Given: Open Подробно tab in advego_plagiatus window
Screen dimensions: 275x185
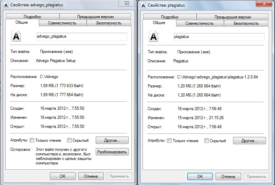Looking at the screenshot, I should pyautogui.click(x=32, y=17).
